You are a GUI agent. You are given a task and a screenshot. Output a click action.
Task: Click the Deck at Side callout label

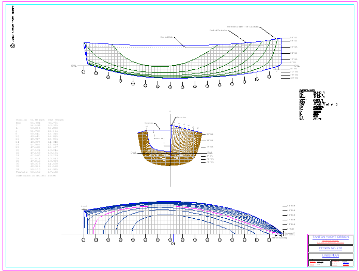pyautogui.click(x=167, y=37)
